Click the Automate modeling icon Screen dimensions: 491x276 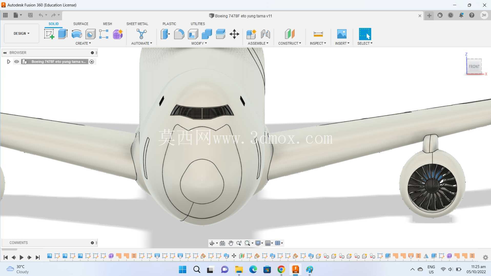[141, 34]
